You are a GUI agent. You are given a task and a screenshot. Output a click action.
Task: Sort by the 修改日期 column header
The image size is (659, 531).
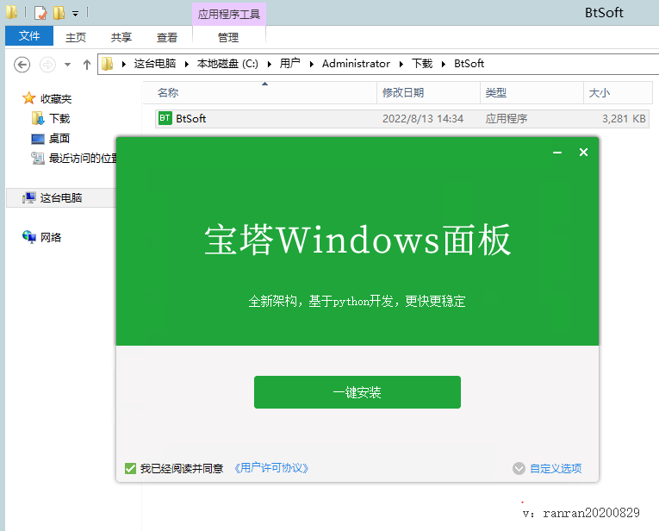pos(428,92)
